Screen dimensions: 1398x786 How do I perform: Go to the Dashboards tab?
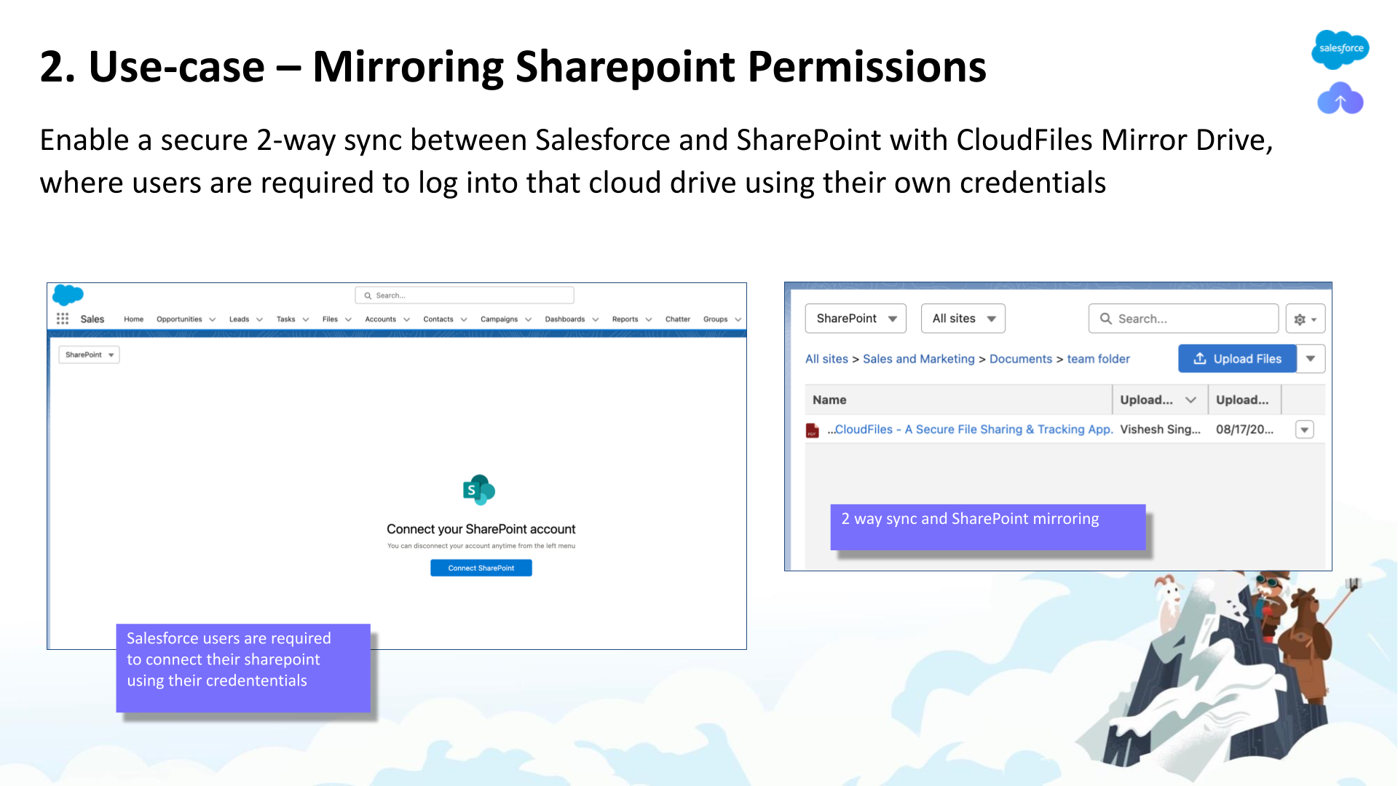click(564, 319)
